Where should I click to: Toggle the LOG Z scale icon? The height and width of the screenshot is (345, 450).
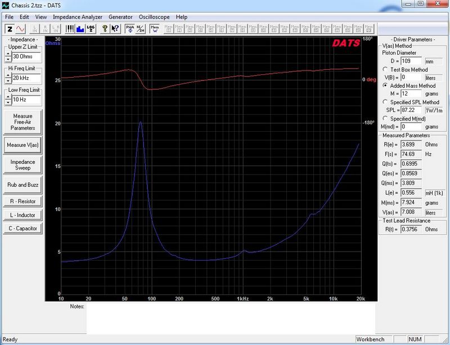coord(91,28)
